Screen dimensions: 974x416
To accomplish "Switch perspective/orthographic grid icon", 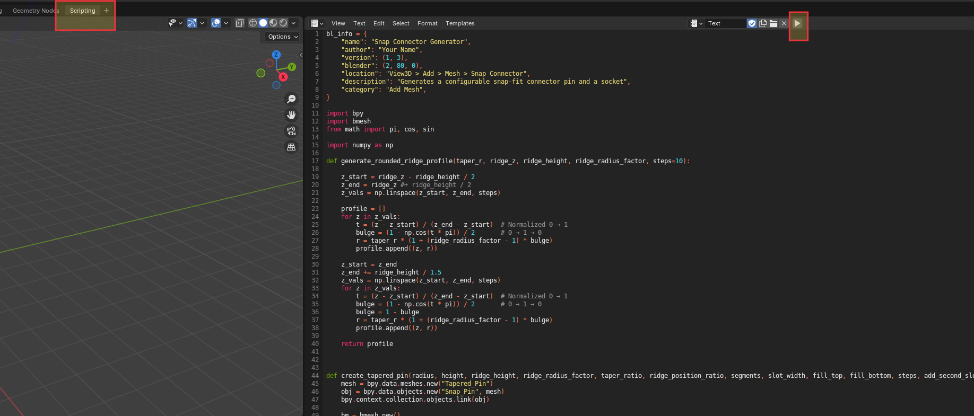I will tap(291, 147).
